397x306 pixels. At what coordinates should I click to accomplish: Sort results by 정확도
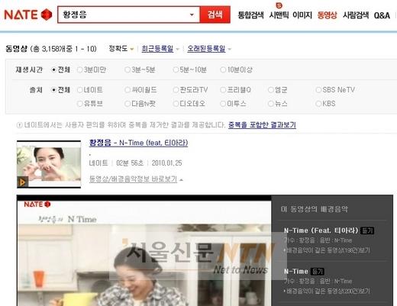[118, 48]
